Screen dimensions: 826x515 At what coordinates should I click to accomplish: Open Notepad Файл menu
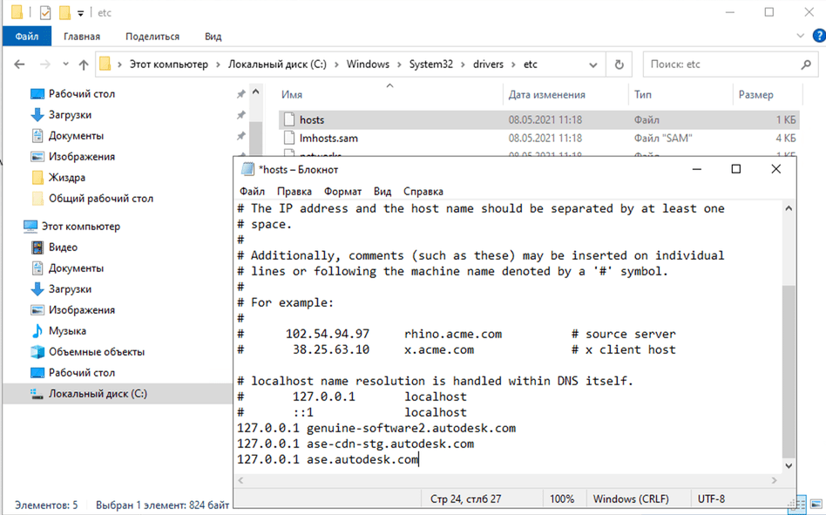point(252,192)
